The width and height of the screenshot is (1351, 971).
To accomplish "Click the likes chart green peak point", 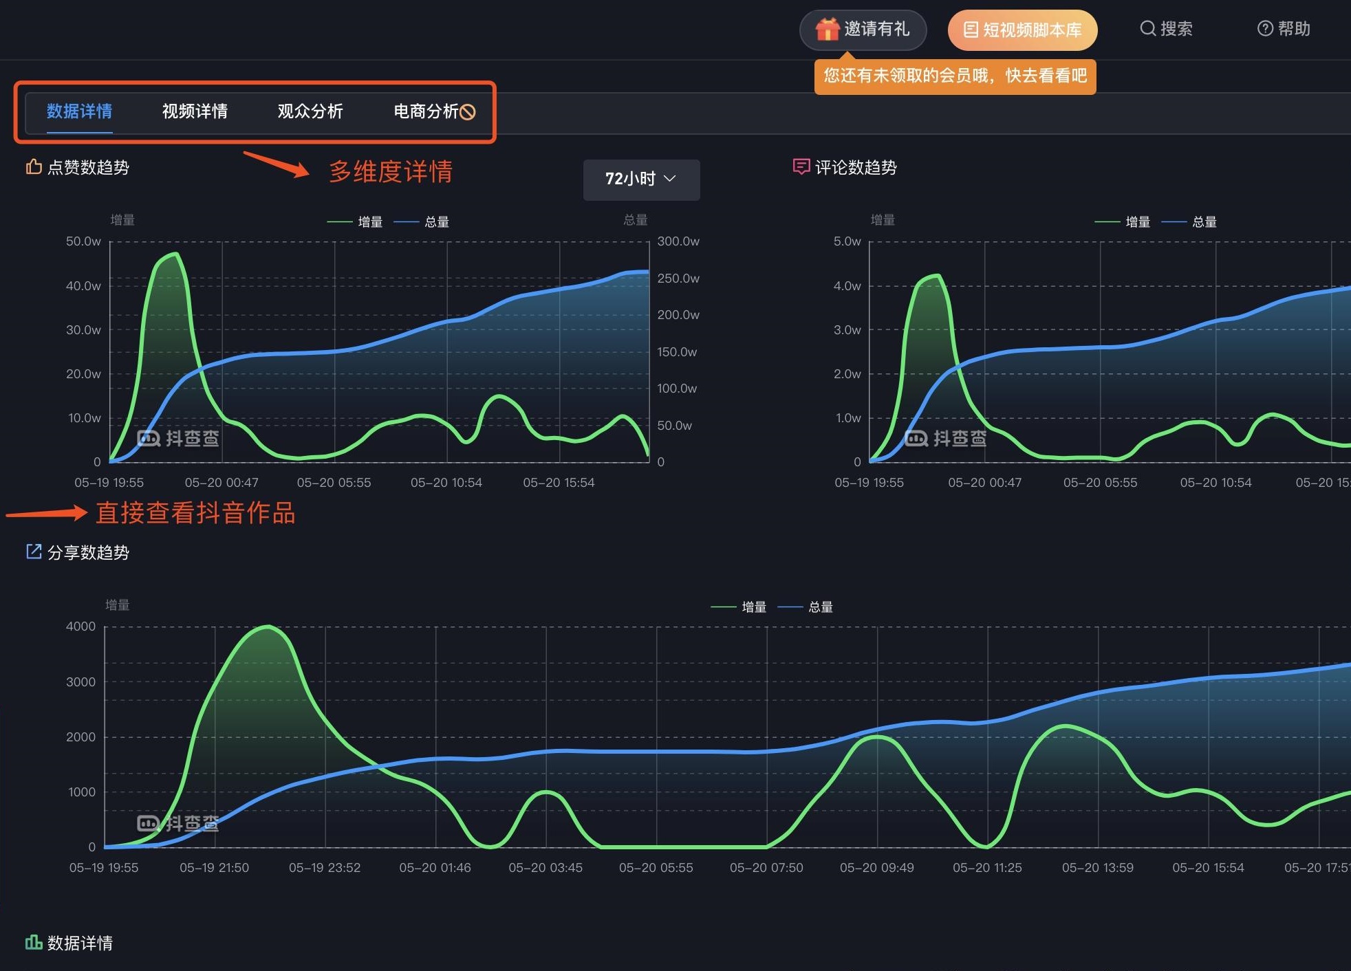I will (177, 254).
